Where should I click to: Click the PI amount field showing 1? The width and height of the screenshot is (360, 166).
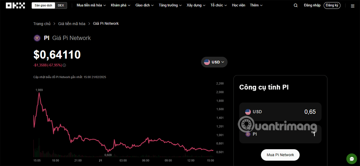click(280, 134)
